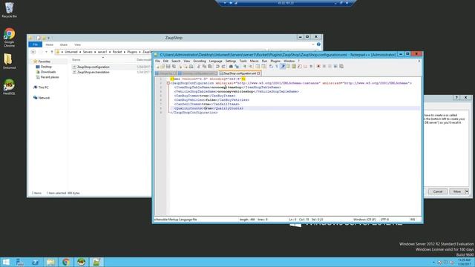This screenshot has width=475, height=267.
Task: Open Recent places in Explorer sidebar
Action: point(50,77)
